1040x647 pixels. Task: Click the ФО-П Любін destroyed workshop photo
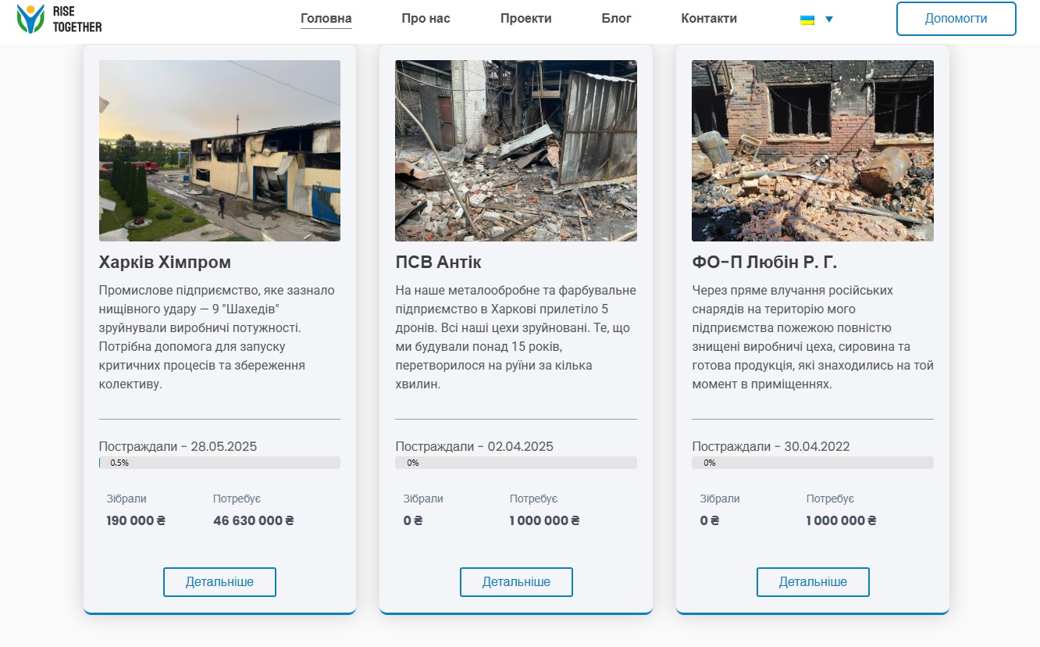pos(813,151)
